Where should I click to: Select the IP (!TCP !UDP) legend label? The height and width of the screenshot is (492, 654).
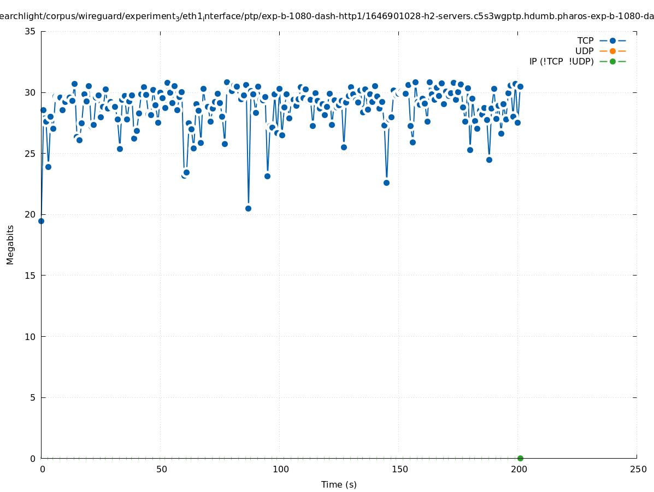tap(561, 61)
